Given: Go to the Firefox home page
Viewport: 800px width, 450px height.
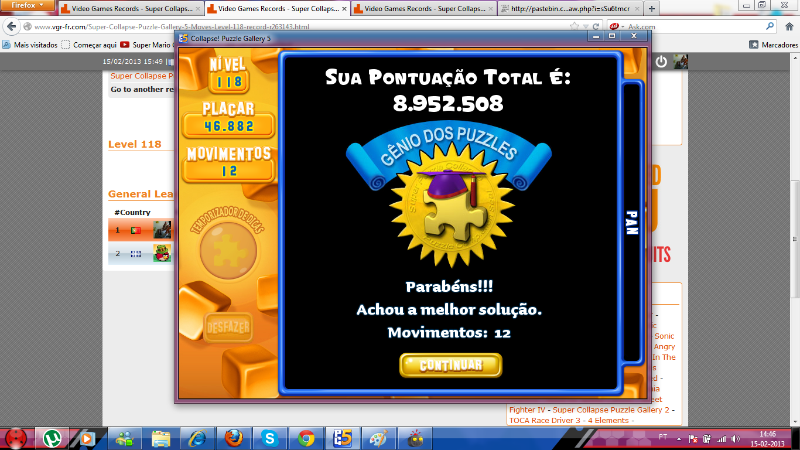Looking at the screenshot, I should click(x=788, y=27).
